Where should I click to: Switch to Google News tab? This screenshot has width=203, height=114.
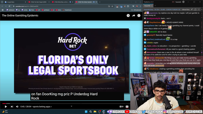15,2
